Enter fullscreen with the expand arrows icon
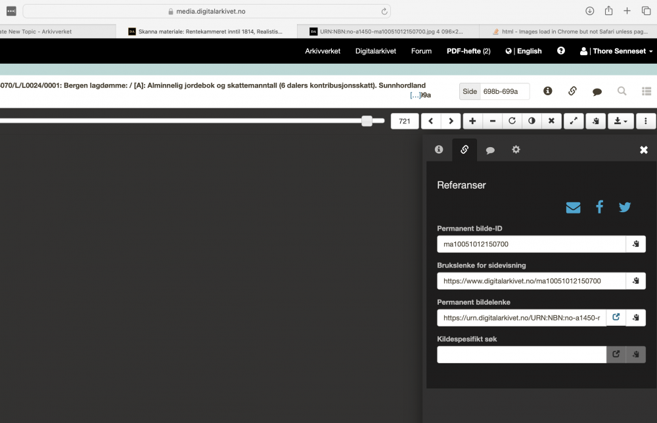The image size is (657, 423). (574, 121)
